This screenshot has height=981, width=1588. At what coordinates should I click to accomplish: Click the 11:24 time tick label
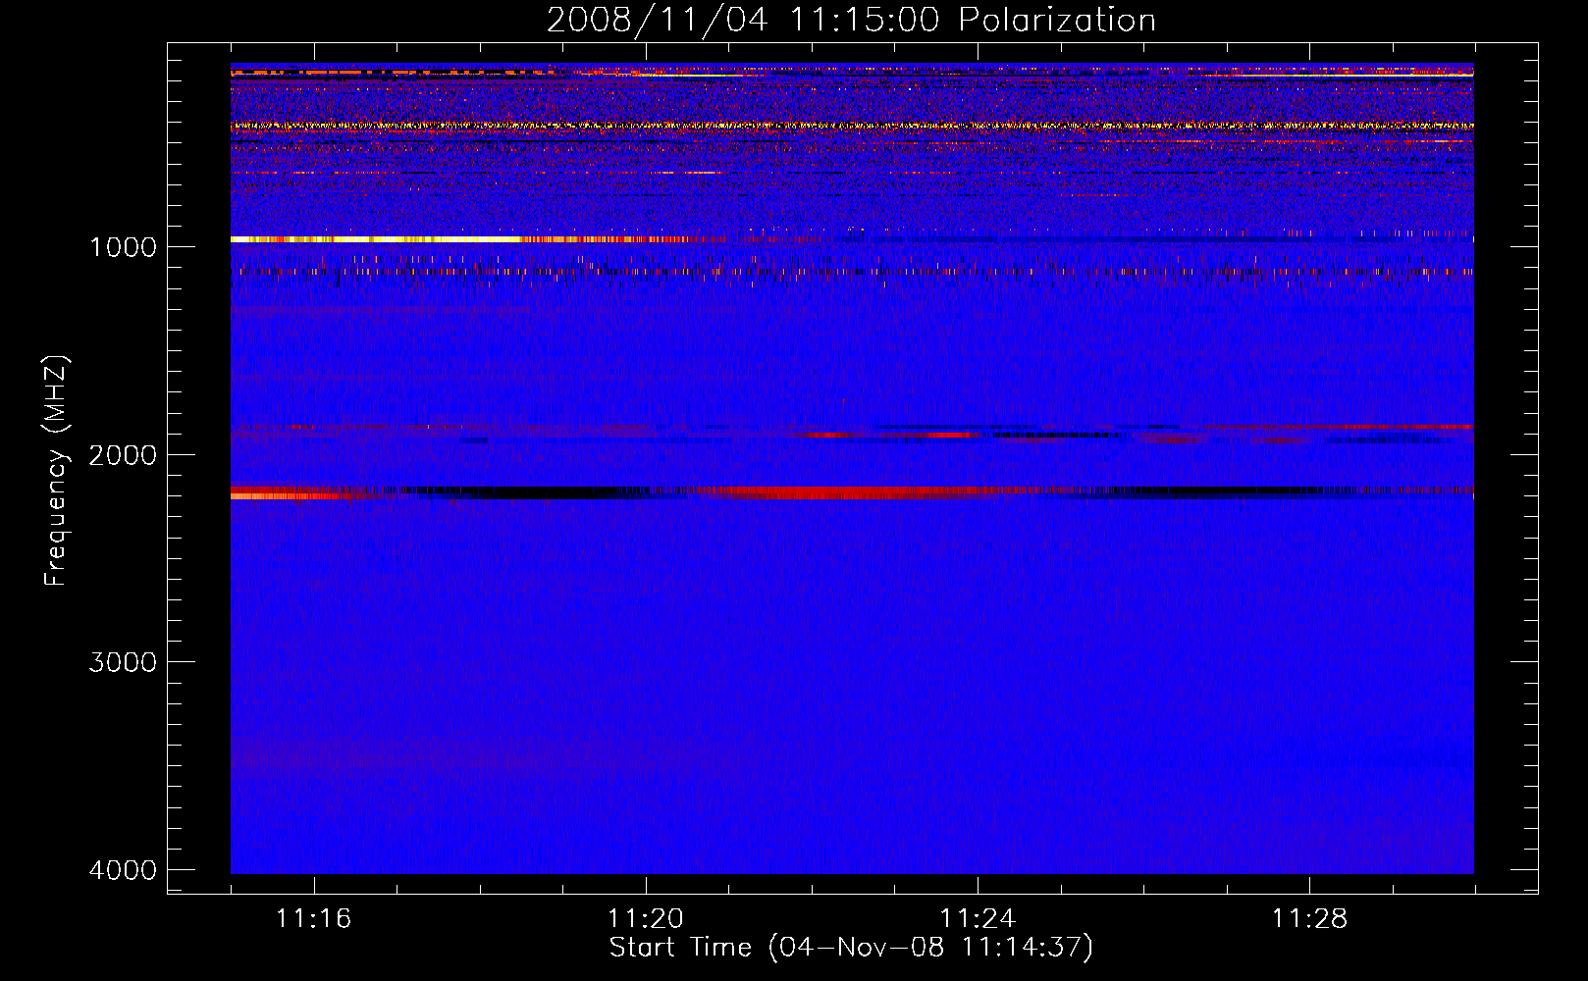coord(977,918)
